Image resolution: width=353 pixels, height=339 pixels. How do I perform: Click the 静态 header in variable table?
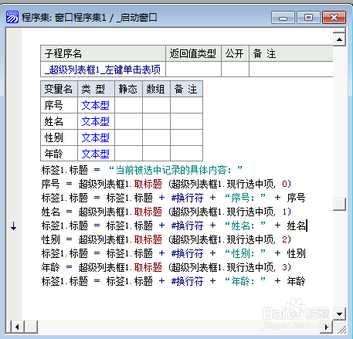click(128, 89)
